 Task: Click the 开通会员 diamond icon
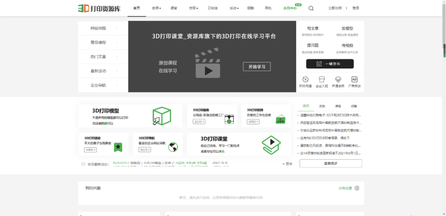[338, 79]
